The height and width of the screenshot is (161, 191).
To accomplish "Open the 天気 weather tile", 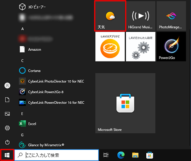I will pos(110,16).
